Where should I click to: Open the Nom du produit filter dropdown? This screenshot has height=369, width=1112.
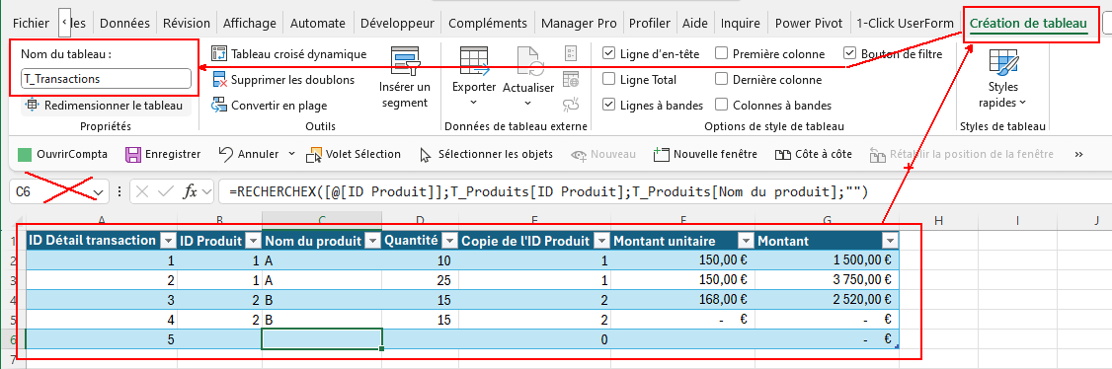(372, 242)
